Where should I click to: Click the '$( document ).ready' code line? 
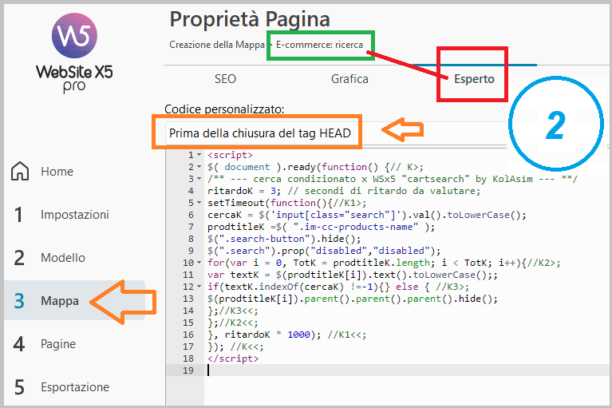pyautogui.click(x=315, y=167)
